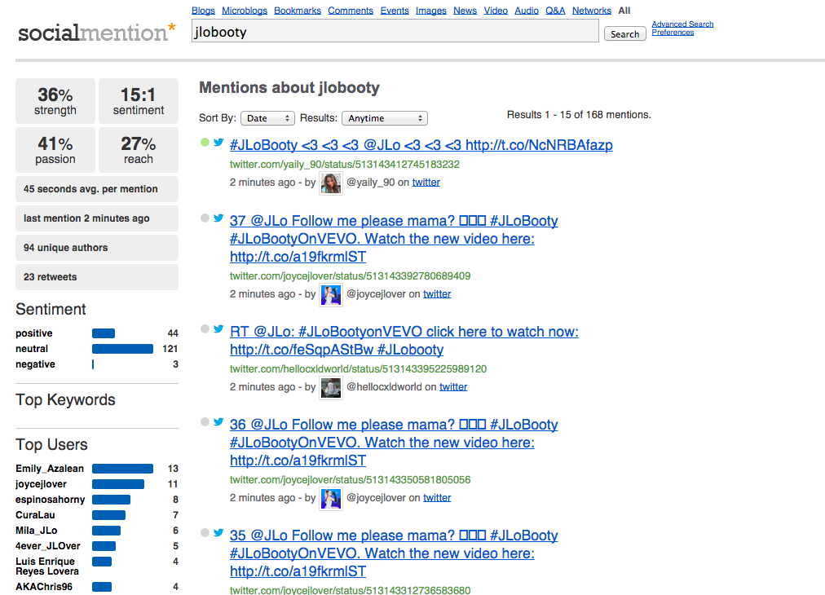825x595 pixels.
Task: Open the Advanced Search link
Action: [x=682, y=24]
